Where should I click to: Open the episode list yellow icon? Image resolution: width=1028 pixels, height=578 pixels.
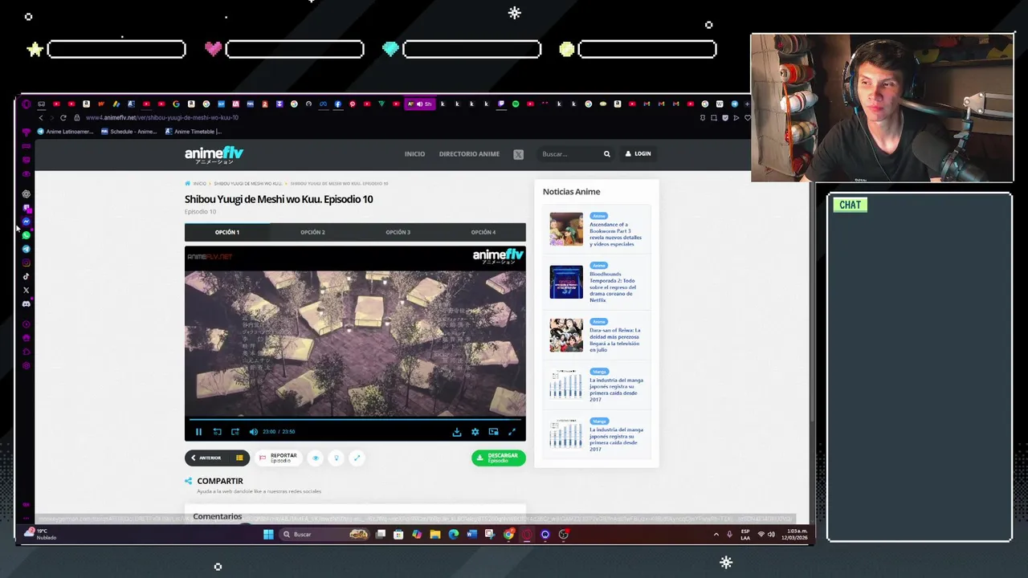[x=239, y=458]
